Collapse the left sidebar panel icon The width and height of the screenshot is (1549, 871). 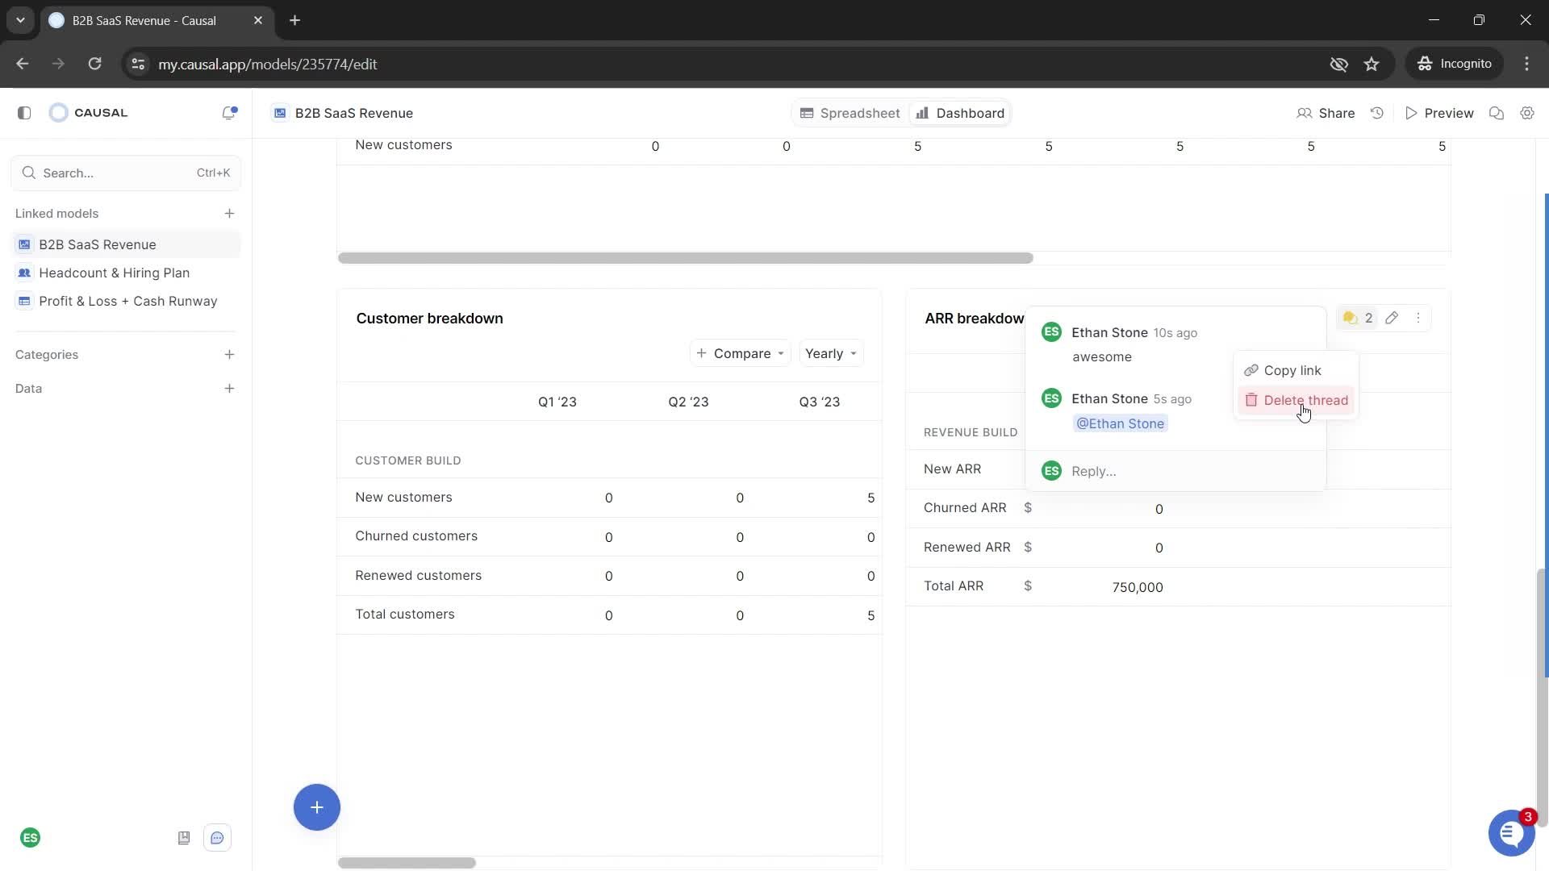click(x=24, y=113)
